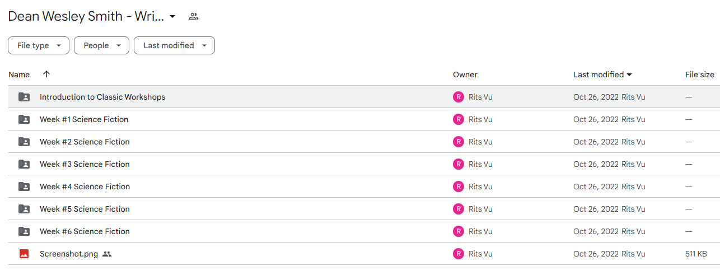Click shared icon next to Screenshot.png
The image size is (720, 275).
(x=107, y=254)
